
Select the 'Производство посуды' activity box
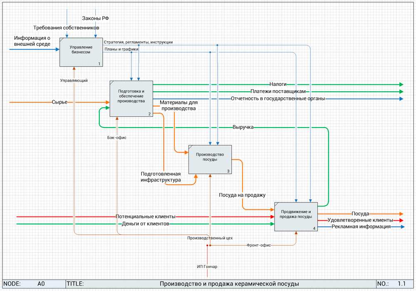210,159
